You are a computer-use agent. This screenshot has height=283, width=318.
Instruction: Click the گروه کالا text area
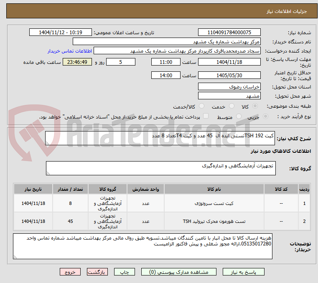(161, 168)
